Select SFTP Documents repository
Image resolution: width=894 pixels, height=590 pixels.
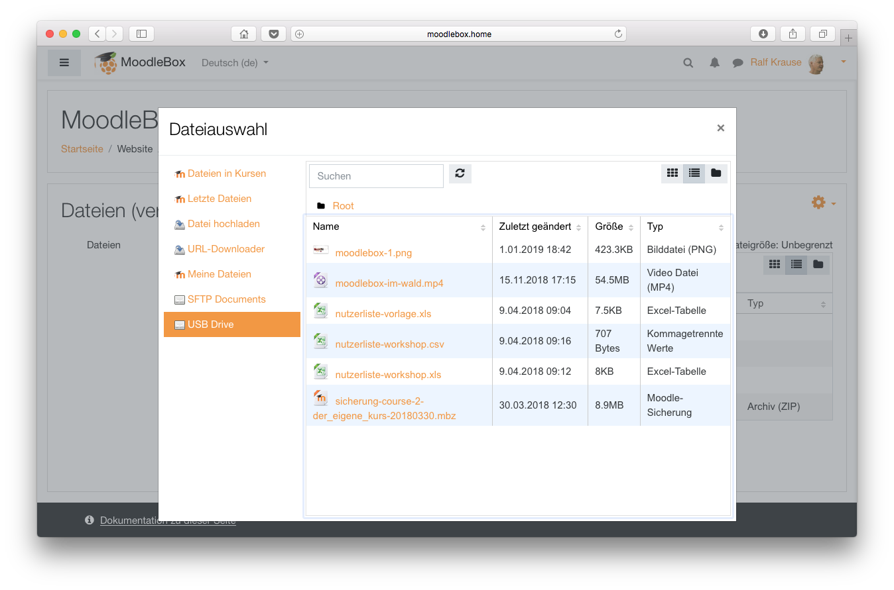[x=232, y=299]
